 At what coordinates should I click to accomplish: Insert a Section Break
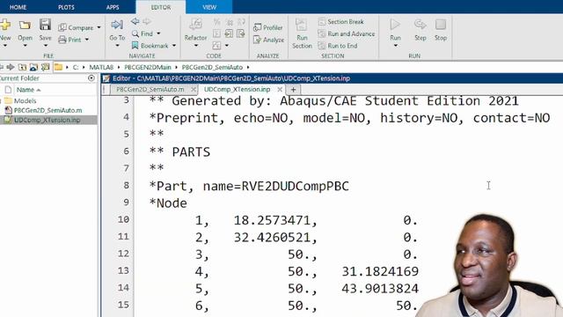coord(341,21)
